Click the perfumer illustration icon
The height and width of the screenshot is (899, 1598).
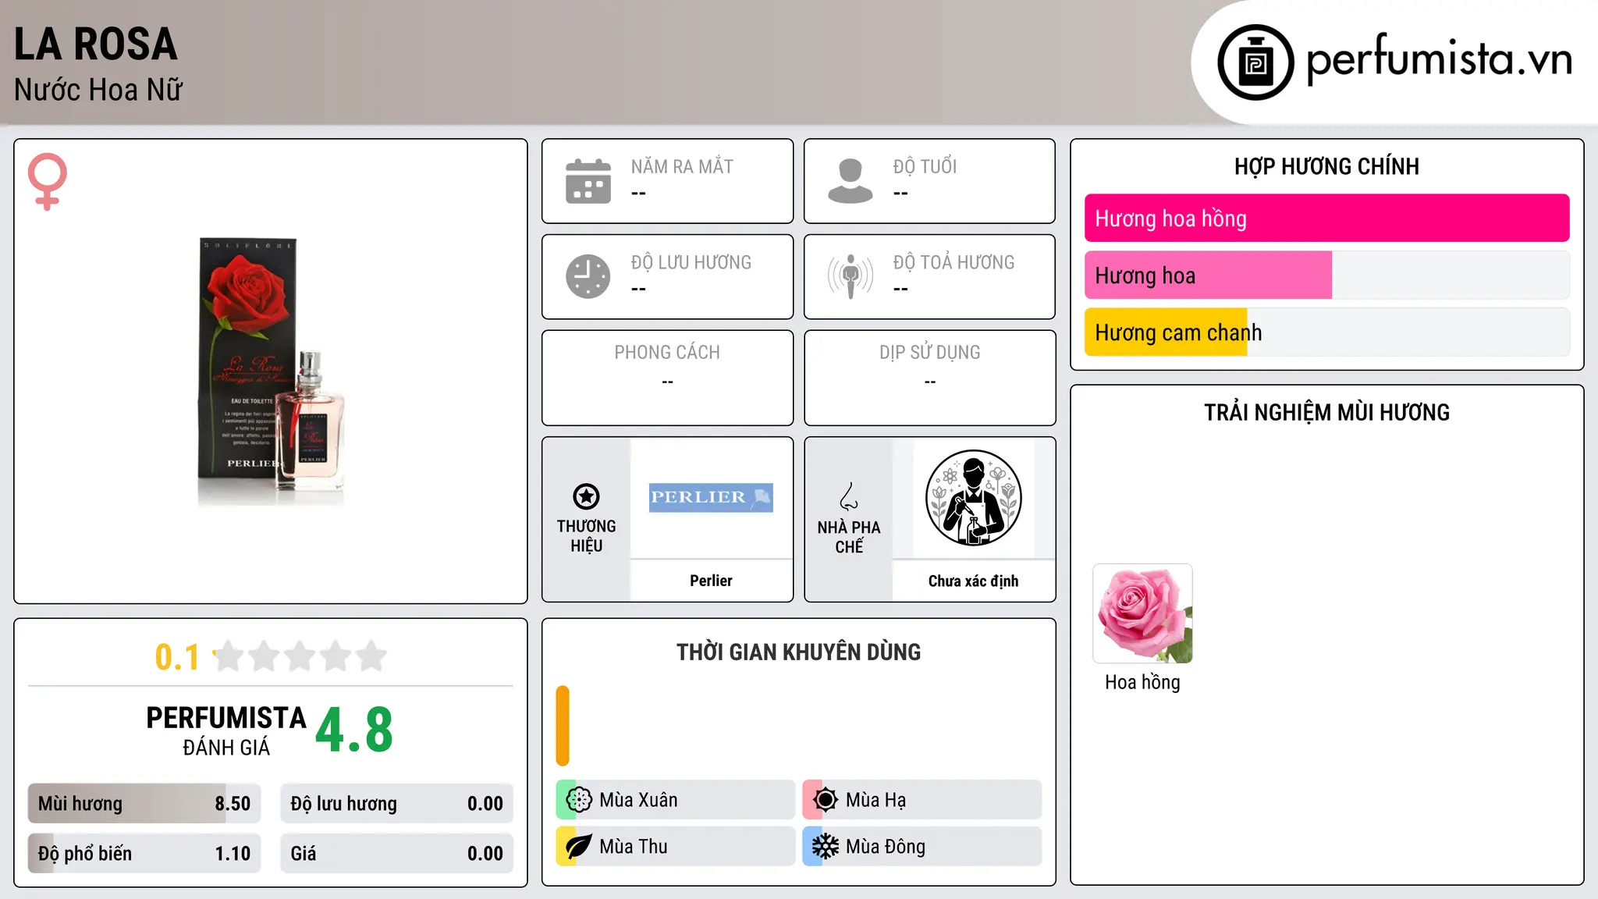coord(973,498)
